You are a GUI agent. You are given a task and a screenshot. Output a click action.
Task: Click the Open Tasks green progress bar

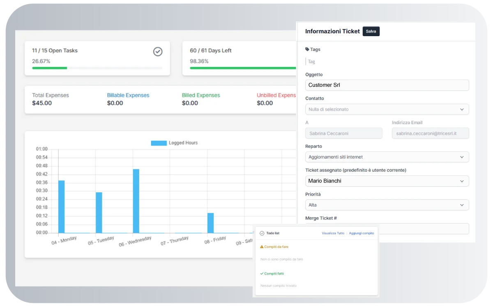tap(50, 68)
